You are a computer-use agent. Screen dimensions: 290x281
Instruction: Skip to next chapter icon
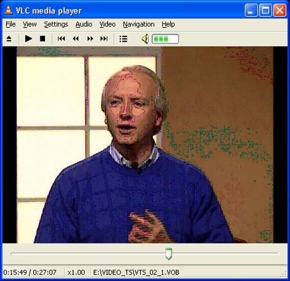click(x=104, y=39)
